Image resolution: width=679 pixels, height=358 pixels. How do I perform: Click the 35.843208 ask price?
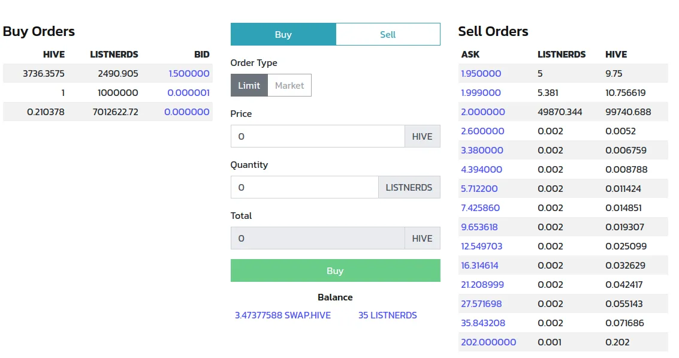[x=483, y=323]
